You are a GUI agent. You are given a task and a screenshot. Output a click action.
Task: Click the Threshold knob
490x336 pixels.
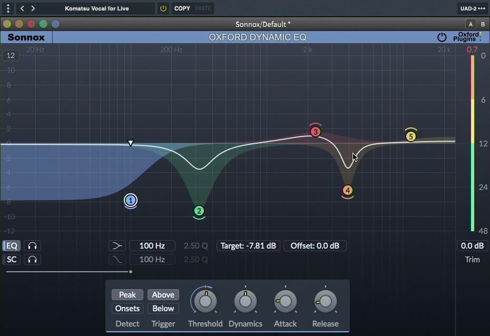[205, 301]
